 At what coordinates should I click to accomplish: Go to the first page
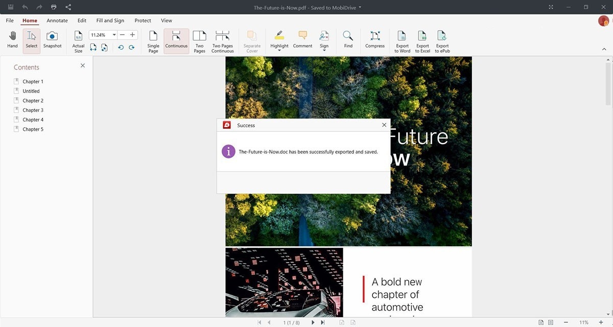(260, 322)
